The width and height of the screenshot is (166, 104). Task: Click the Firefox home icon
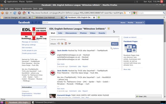point(24,13)
